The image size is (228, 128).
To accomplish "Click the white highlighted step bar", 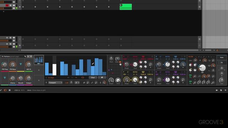I will point(55,70).
